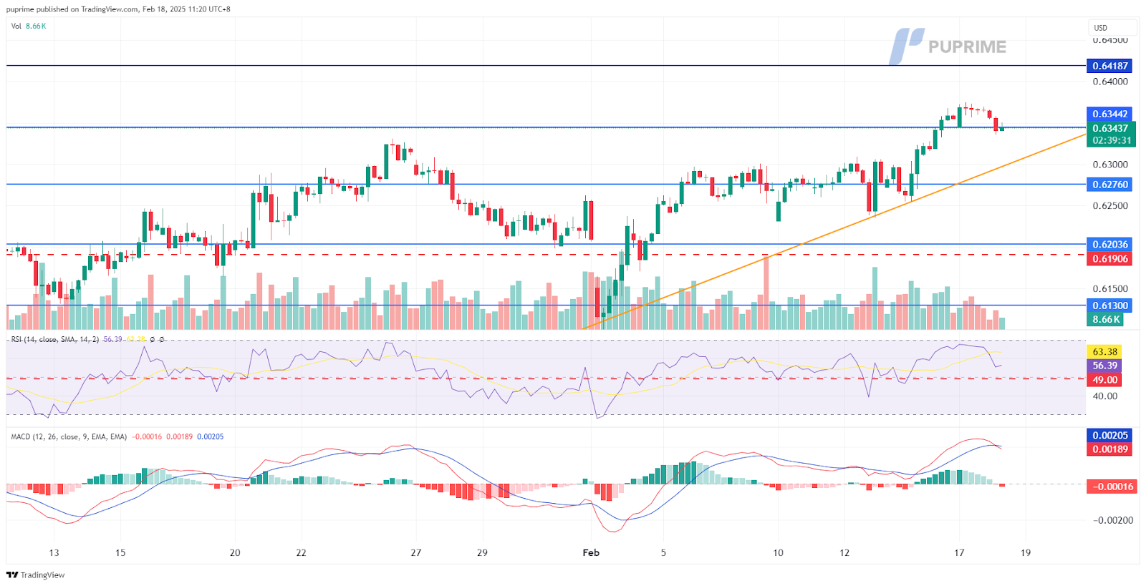Click date 17 on the time axis

tap(959, 552)
